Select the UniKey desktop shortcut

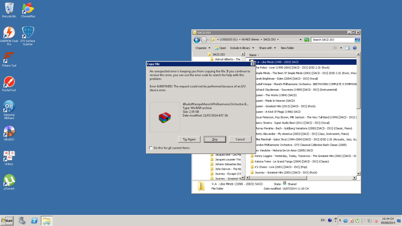pyautogui.click(x=9, y=158)
